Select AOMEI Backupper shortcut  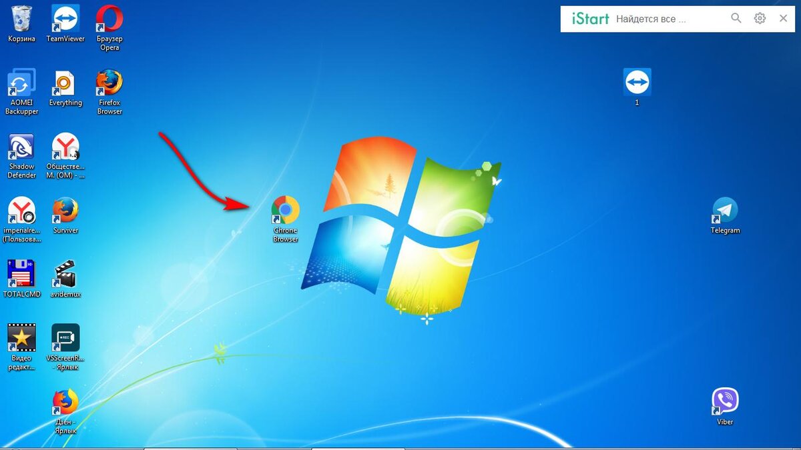22,91
